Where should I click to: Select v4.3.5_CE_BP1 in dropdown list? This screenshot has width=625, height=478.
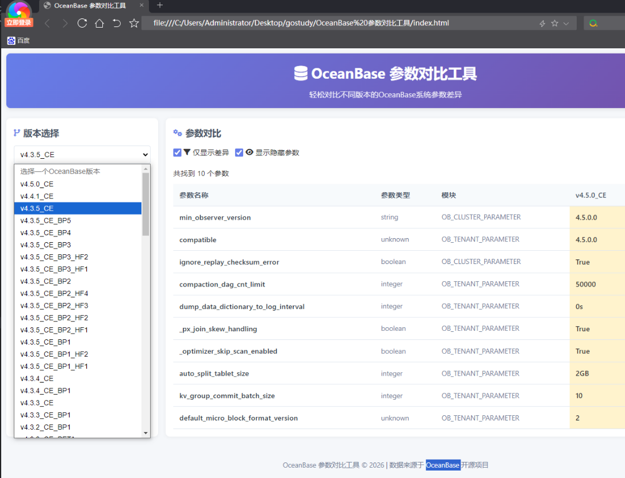pos(78,342)
